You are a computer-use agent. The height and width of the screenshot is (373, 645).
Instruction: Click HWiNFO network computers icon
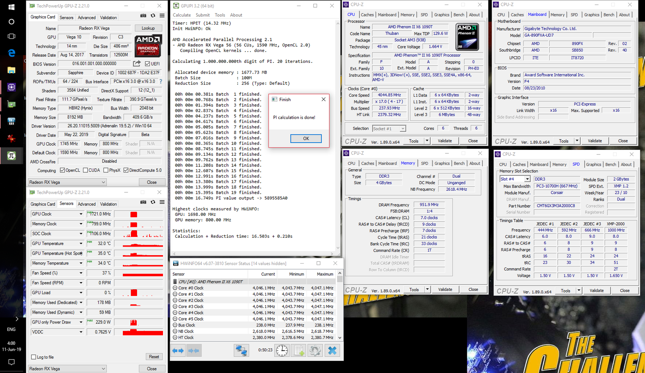pos(241,351)
